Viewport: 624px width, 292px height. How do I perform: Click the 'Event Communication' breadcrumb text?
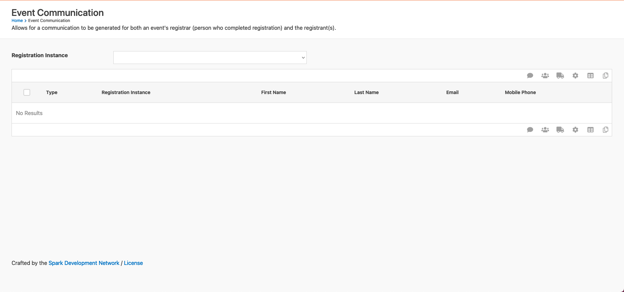(x=49, y=21)
